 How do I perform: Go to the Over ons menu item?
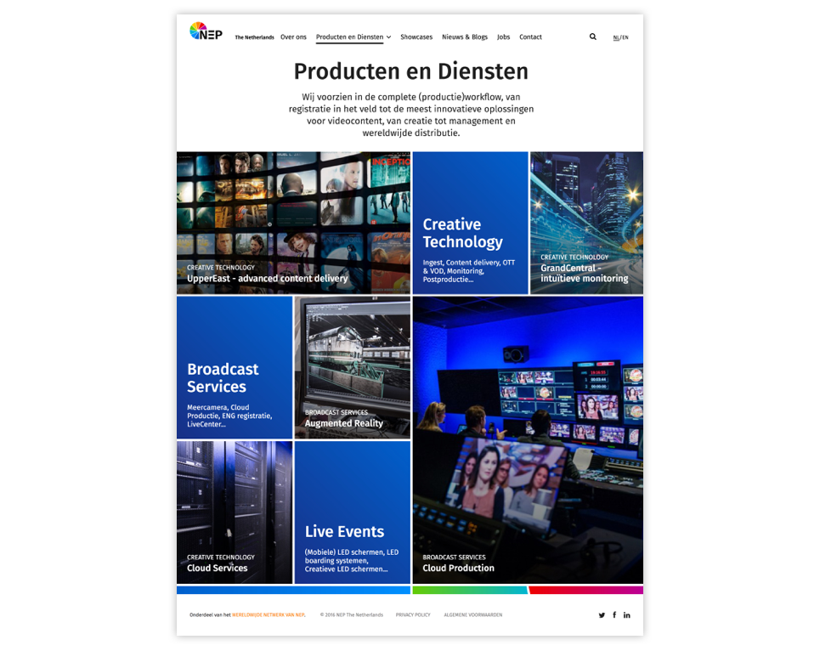pyautogui.click(x=293, y=37)
